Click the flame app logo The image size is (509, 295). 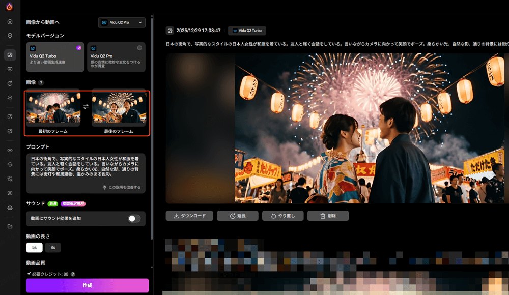(x=10, y=7)
